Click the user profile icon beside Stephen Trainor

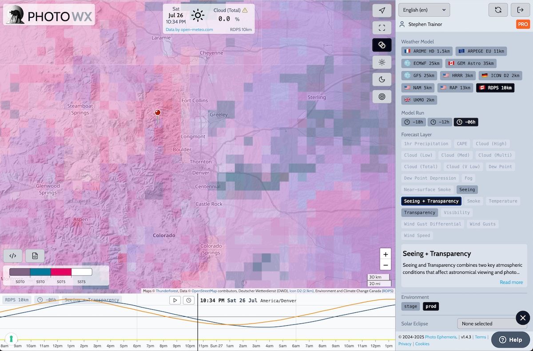click(x=402, y=24)
